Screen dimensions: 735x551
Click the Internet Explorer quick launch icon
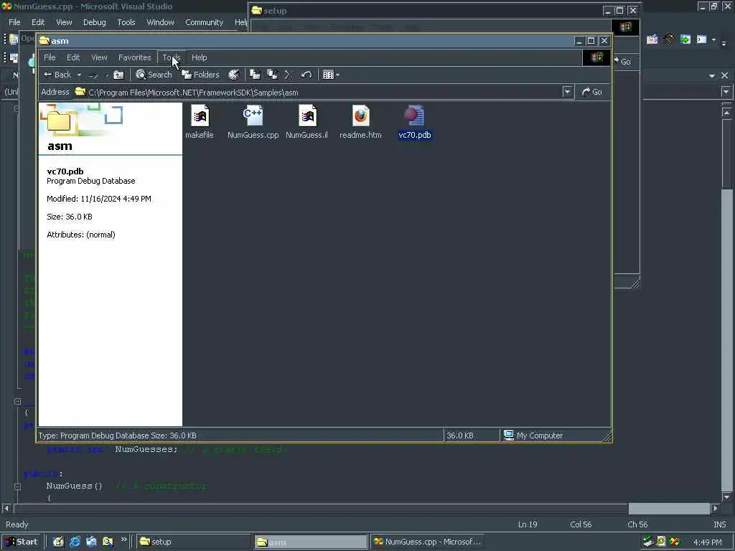click(75, 542)
